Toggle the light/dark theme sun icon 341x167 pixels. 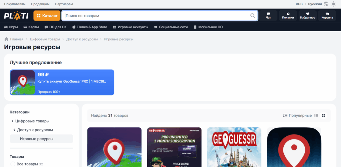333,4
